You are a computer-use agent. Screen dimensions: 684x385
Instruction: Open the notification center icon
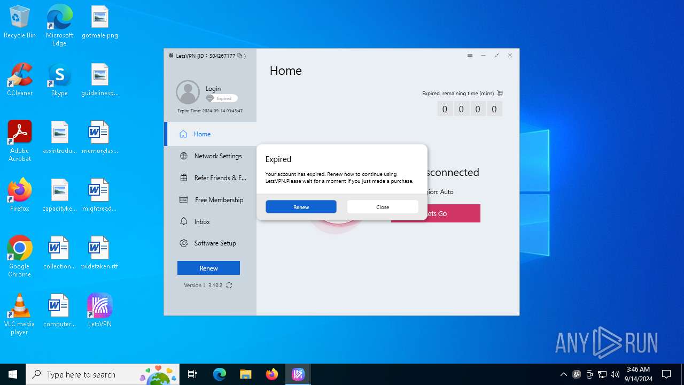click(666, 374)
